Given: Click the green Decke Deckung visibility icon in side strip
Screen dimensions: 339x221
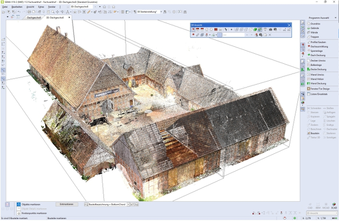Looking at the screenshot, I should point(303,70).
